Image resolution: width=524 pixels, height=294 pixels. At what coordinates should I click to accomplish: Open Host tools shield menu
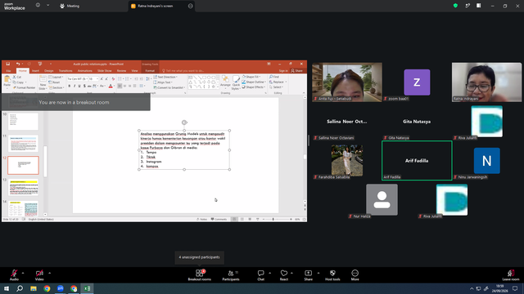[332, 275]
